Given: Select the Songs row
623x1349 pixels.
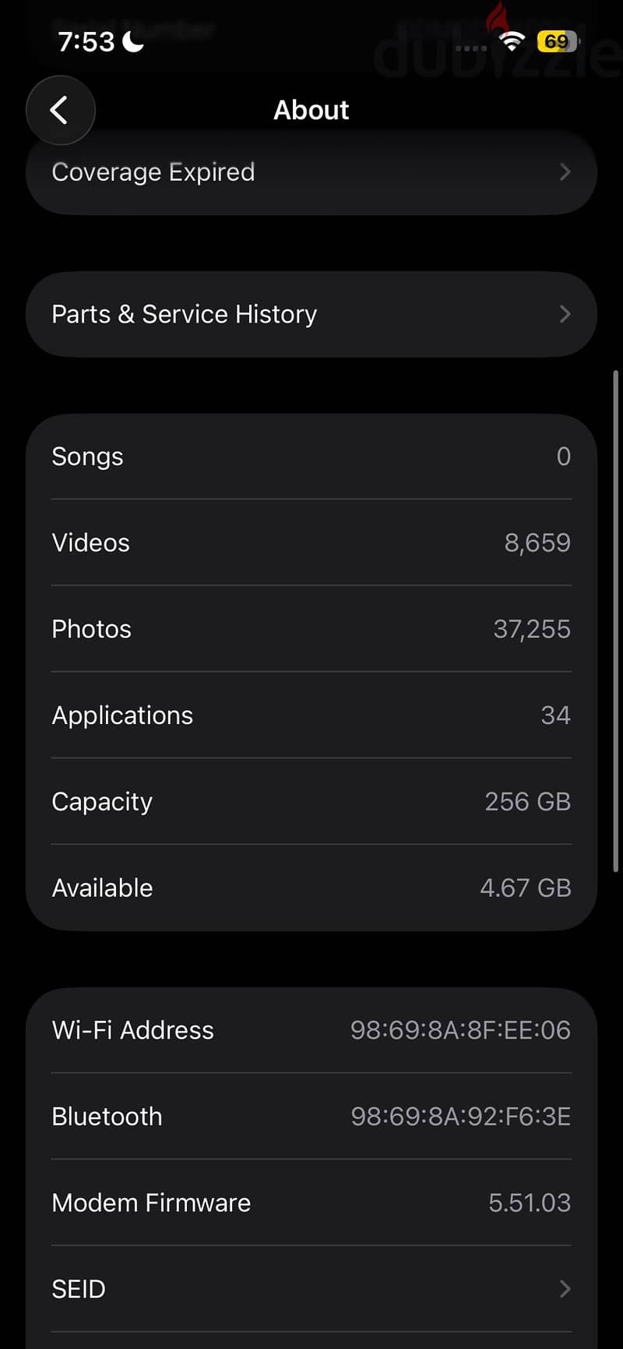Looking at the screenshot, I should pos(311,457).
